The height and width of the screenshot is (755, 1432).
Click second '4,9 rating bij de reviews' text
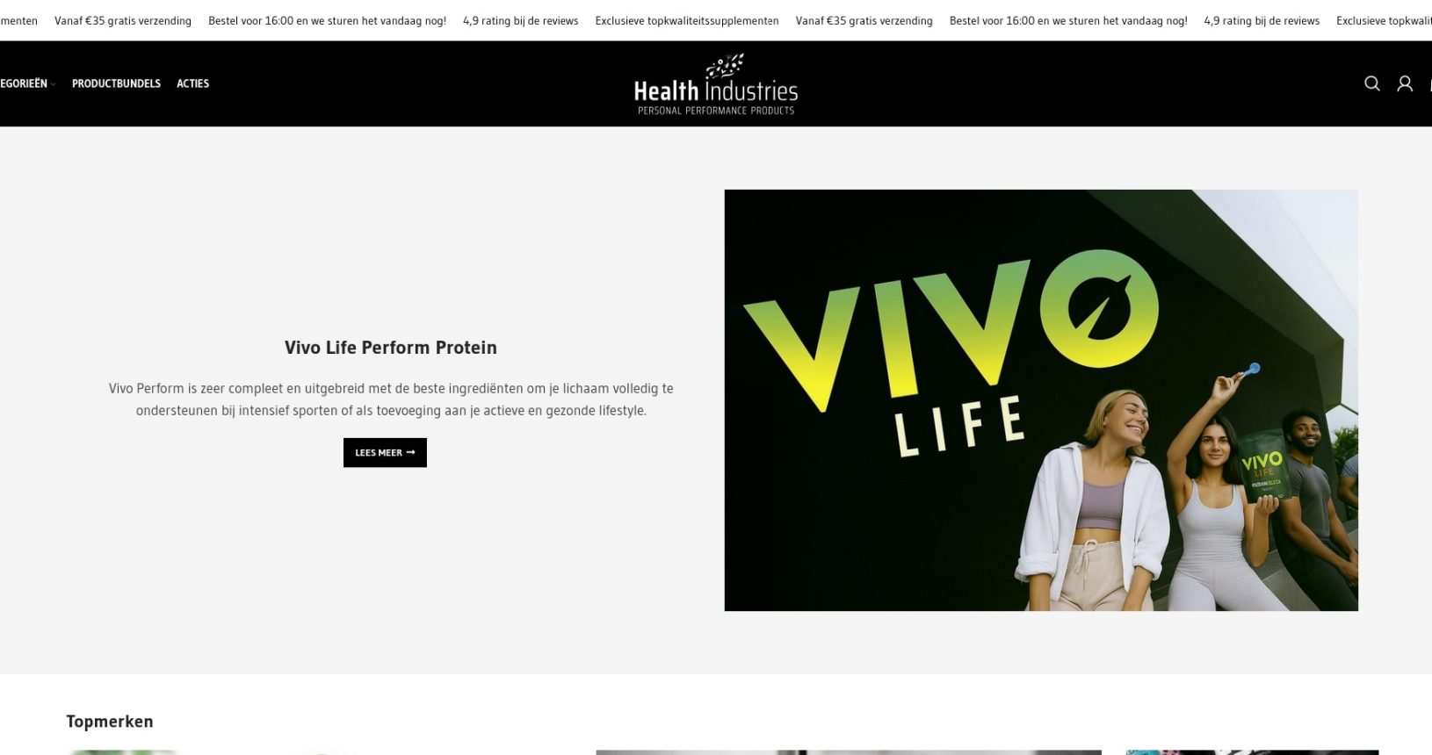click(1262, 20)
